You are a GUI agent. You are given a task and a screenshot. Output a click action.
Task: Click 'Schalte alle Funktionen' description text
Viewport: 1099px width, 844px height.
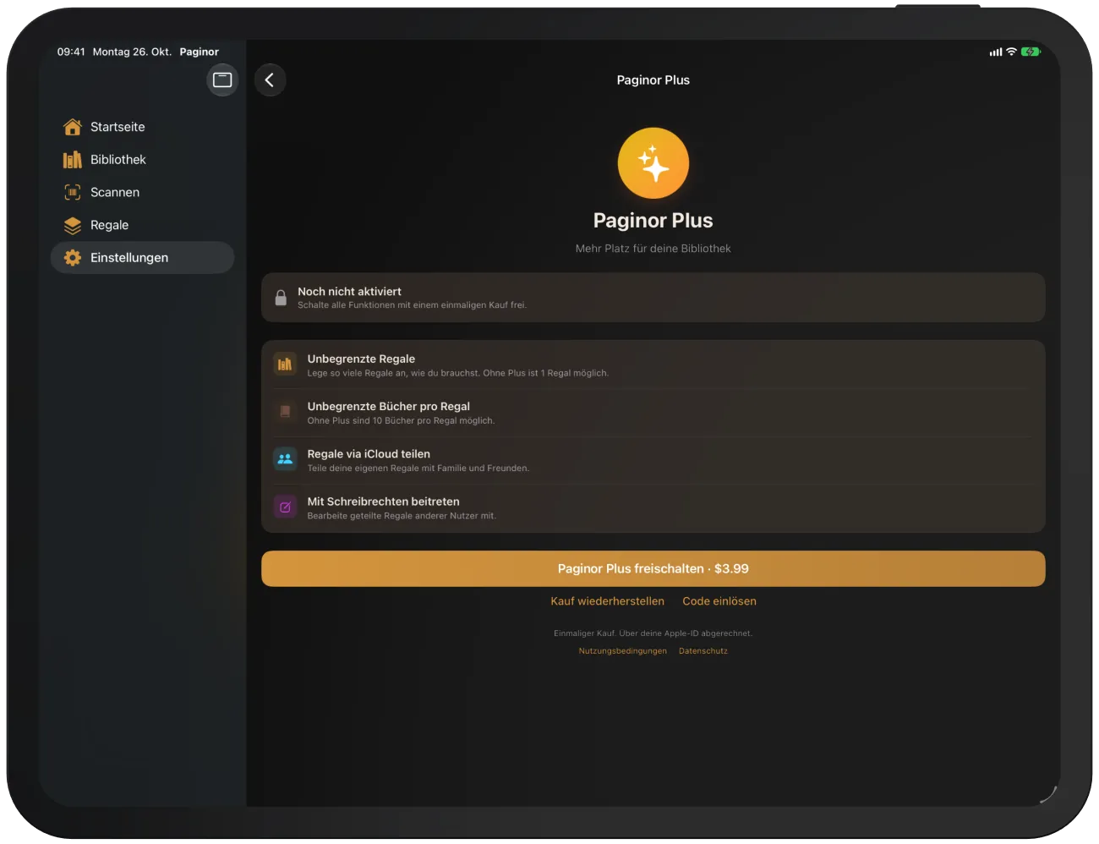412,305
